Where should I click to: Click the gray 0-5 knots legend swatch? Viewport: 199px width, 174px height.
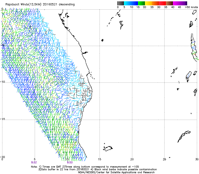pos(120,3)
